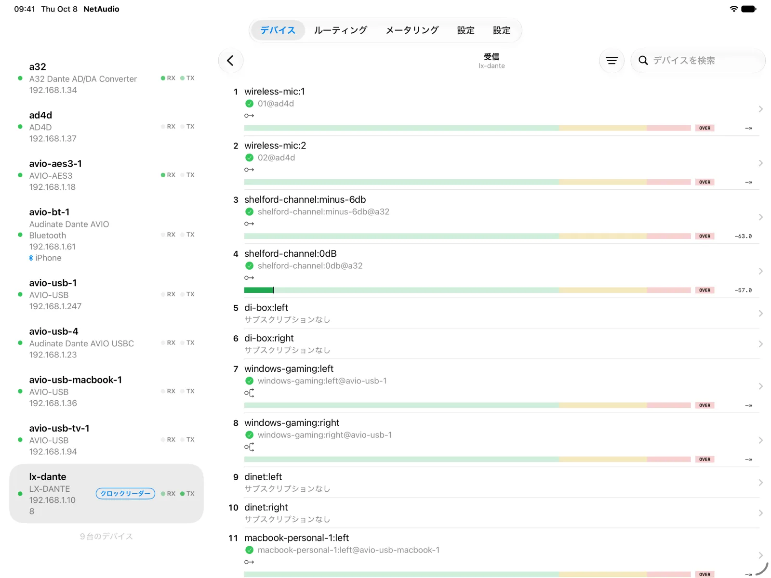
Task: Click the TX indicator for lx-dante
Action: 187,494
